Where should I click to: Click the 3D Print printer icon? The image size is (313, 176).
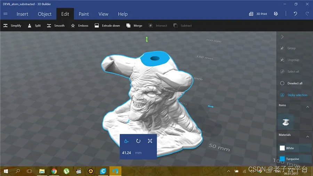pyautogui.click(x=251, y=14)
